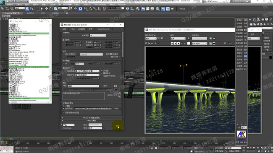This screenshot has width=273, height=153.
Task: Toggle the 随机采样 checkbox
Action: click(102, 73)
